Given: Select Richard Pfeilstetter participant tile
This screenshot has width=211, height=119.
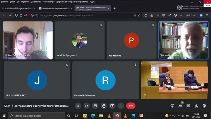Looking at the screenshot, I should coord(105,80).
